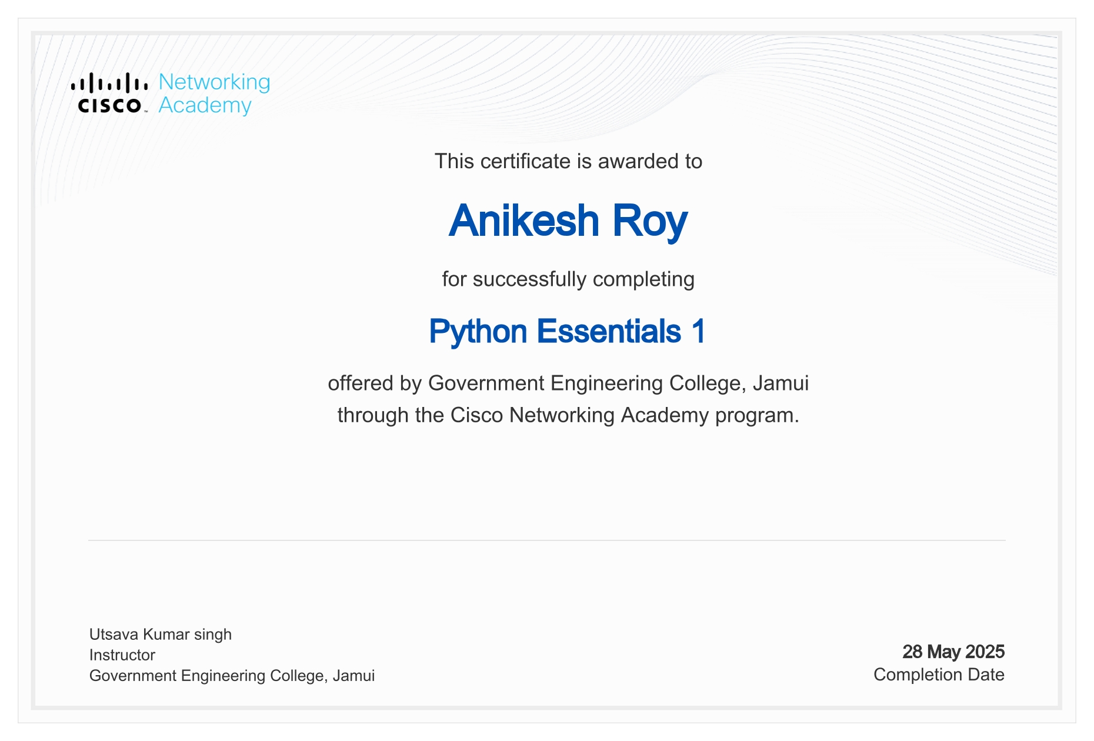Click the word Networking in the logo
The image size is (1094, 741).
214,82
